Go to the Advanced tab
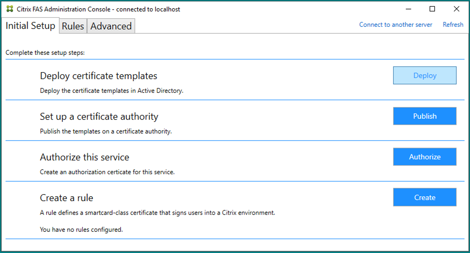470x253 pixels. pyautogui.click(x=111, y=26)
